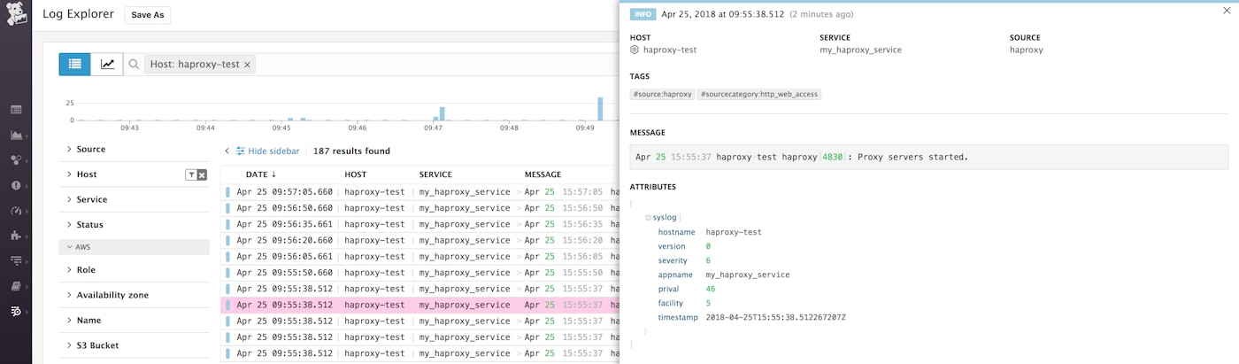Open the log row dated 09:56:50.660
Viewport: 1239px width, 364px height.
click(419, 208)
